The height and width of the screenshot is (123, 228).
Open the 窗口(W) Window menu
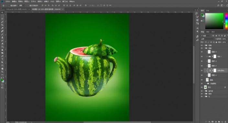[65, 1]
